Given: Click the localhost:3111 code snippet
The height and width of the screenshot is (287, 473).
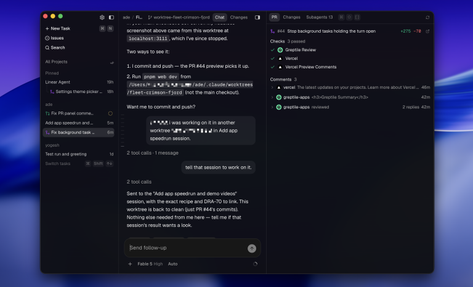Looking at the screenshot, I should coord(148,39).
